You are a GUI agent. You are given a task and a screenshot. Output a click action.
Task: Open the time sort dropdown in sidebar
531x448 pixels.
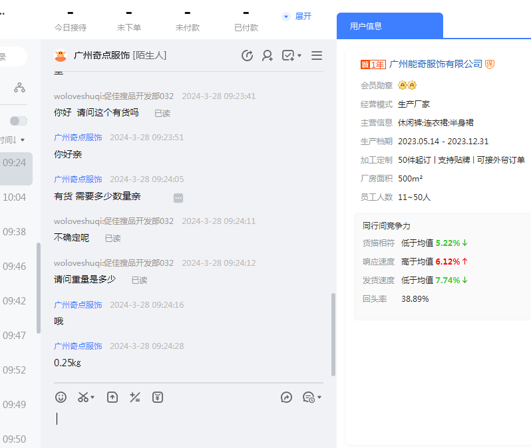click(x=13, y=140)
